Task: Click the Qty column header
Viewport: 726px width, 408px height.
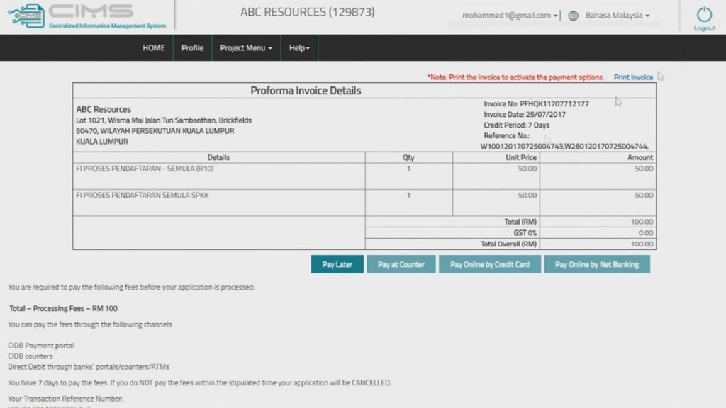Action: (x=408, y=157)
